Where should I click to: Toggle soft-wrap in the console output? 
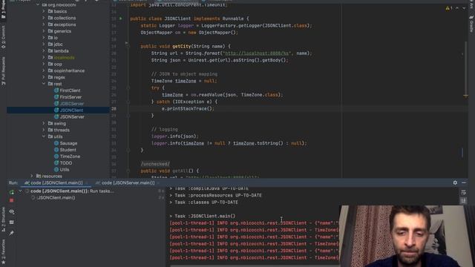coord(463,193)
